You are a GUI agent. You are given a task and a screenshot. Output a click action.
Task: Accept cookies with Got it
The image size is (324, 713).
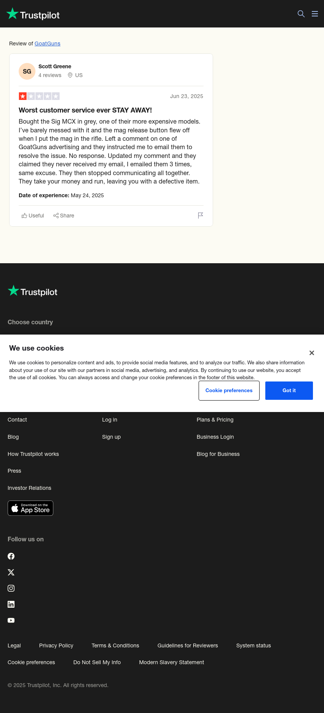pos(289,391)
